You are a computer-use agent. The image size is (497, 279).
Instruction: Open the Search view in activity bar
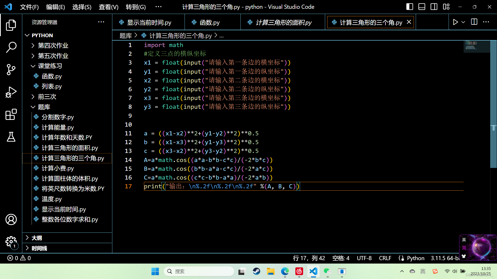11,47
